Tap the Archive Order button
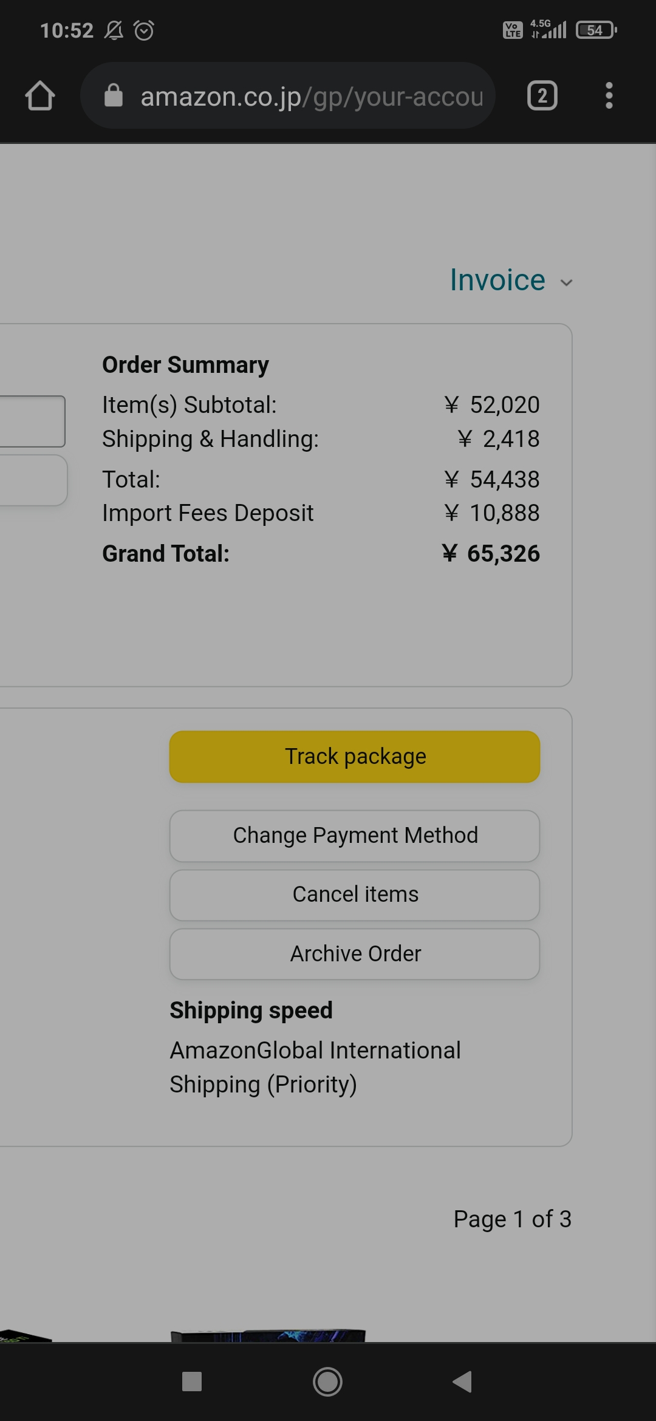656x1421 pixels. (x=355, y=953)
